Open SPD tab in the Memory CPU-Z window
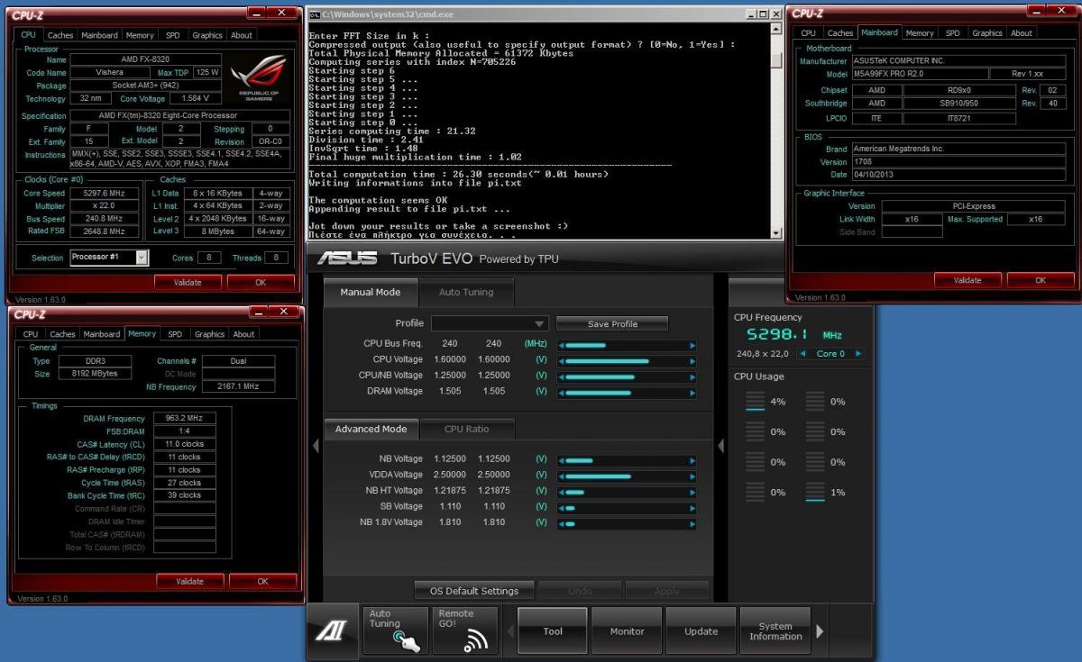 [x=175, y=334]
